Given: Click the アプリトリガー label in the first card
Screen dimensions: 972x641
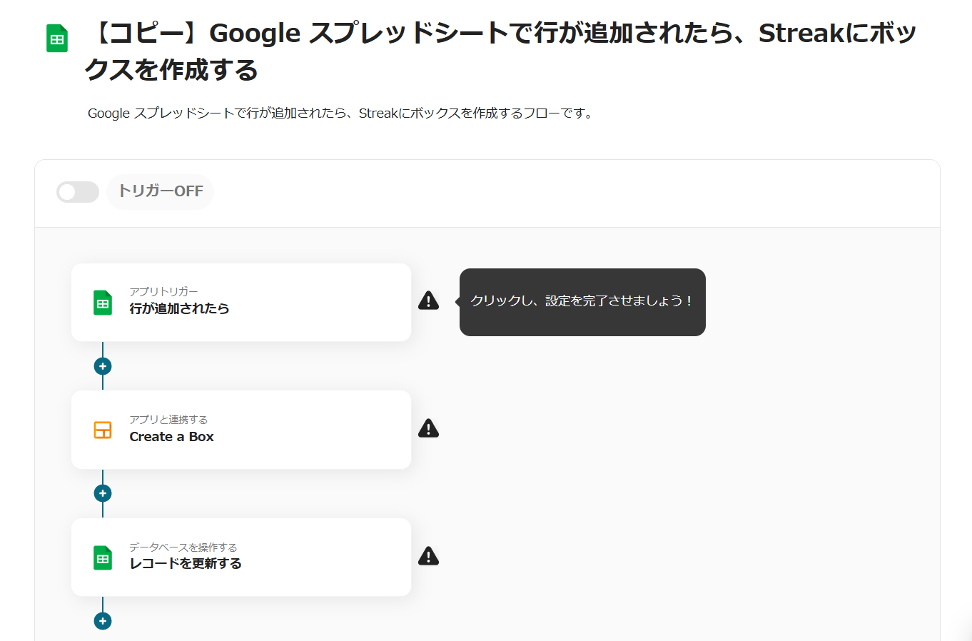Looking at the screenshot, I should pos(163,291).
